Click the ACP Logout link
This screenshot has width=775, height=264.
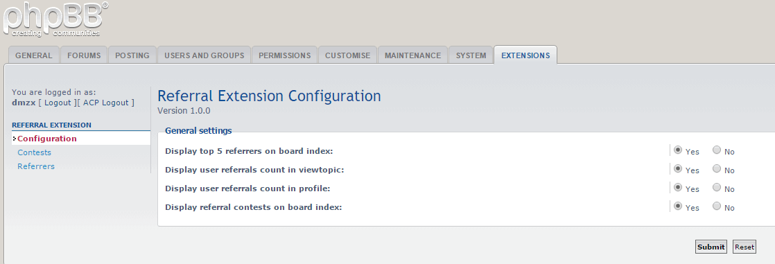pyautogui.click(x=106, y=103)
